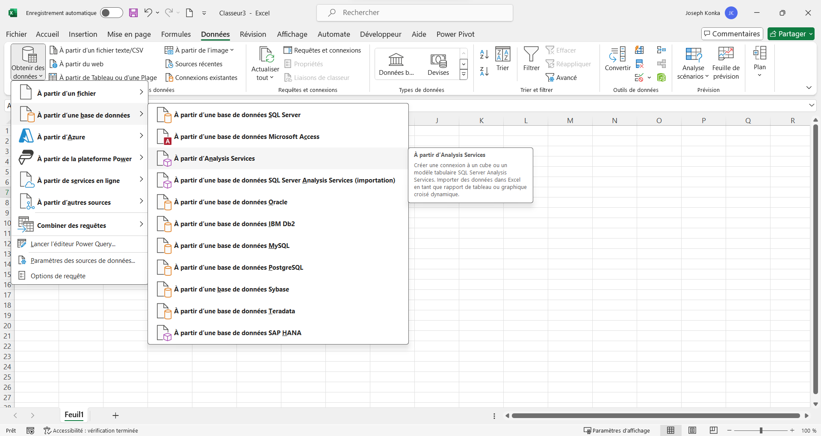The image size is (821, 436).
Task: Open Combiner des requêtes submenu
Action: [x=80, y=225]
